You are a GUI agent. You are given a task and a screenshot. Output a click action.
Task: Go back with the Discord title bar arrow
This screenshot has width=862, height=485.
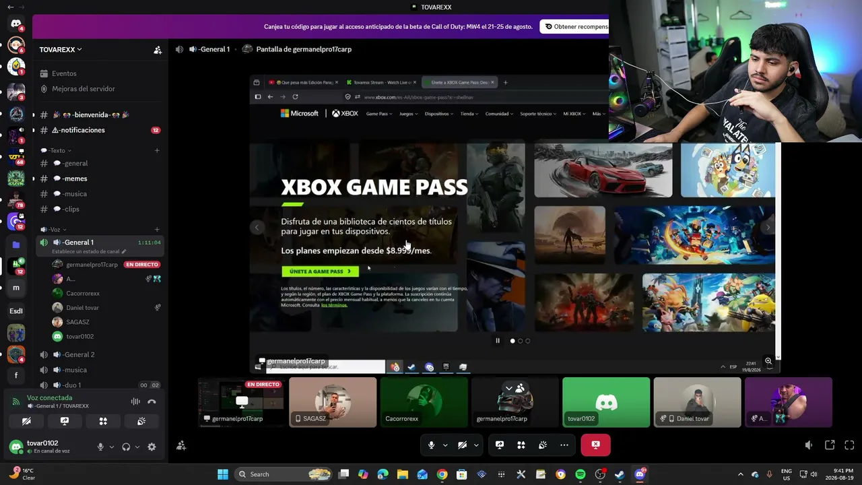click(10, 7)
